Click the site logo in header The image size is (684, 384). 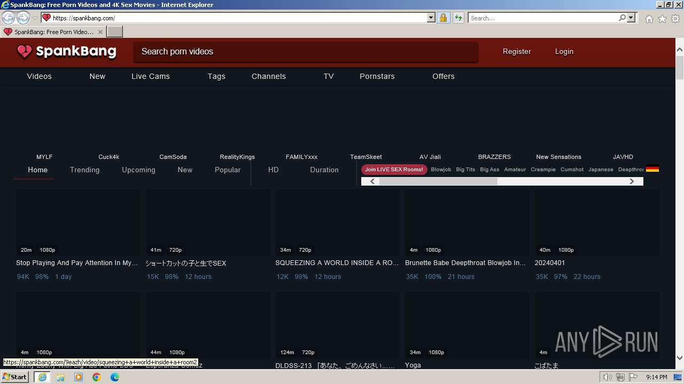click(67, 52)
